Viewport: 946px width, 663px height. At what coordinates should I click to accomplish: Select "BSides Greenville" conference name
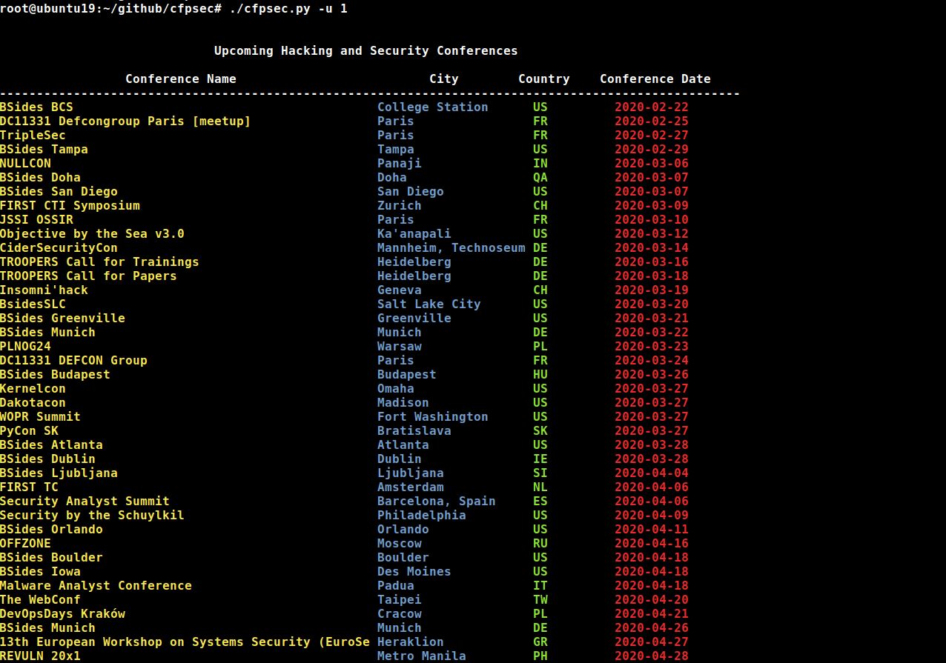click(x=62, y=318)
